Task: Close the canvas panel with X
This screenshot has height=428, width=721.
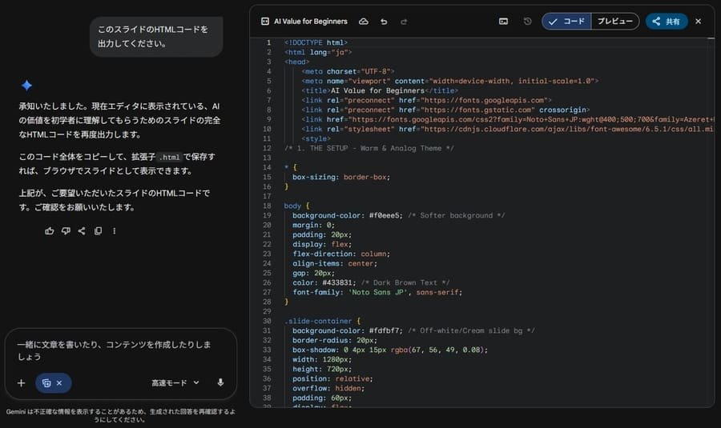Action: point(698,22)
